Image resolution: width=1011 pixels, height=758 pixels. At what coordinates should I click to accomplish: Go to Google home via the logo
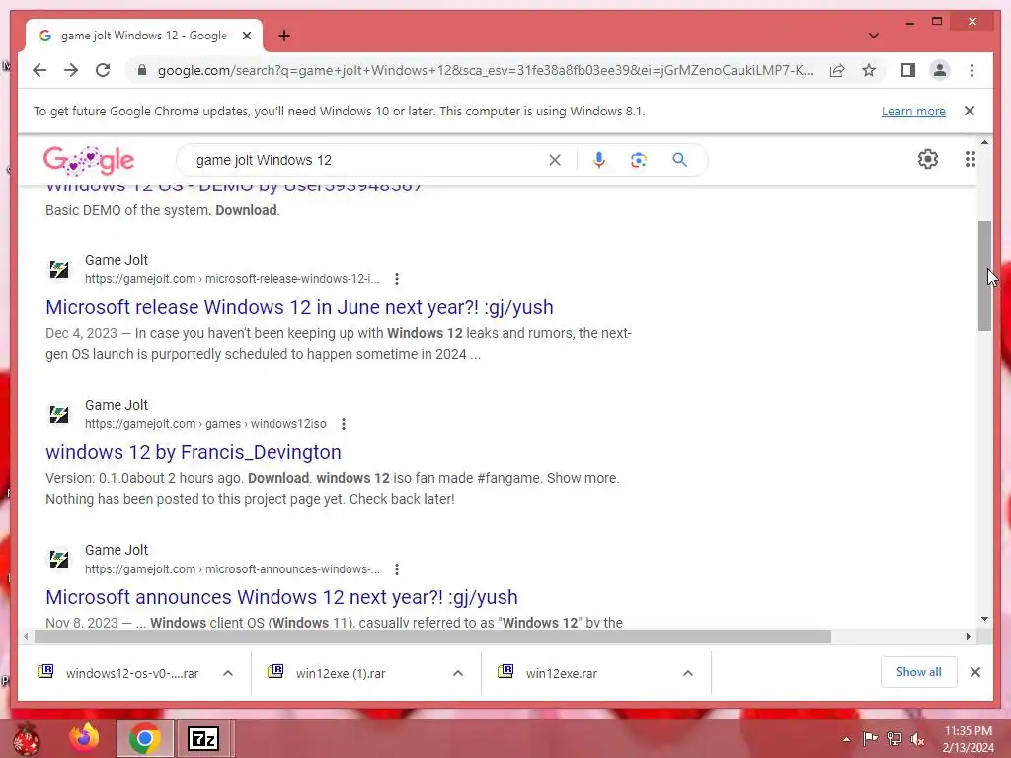pos(88,160)
